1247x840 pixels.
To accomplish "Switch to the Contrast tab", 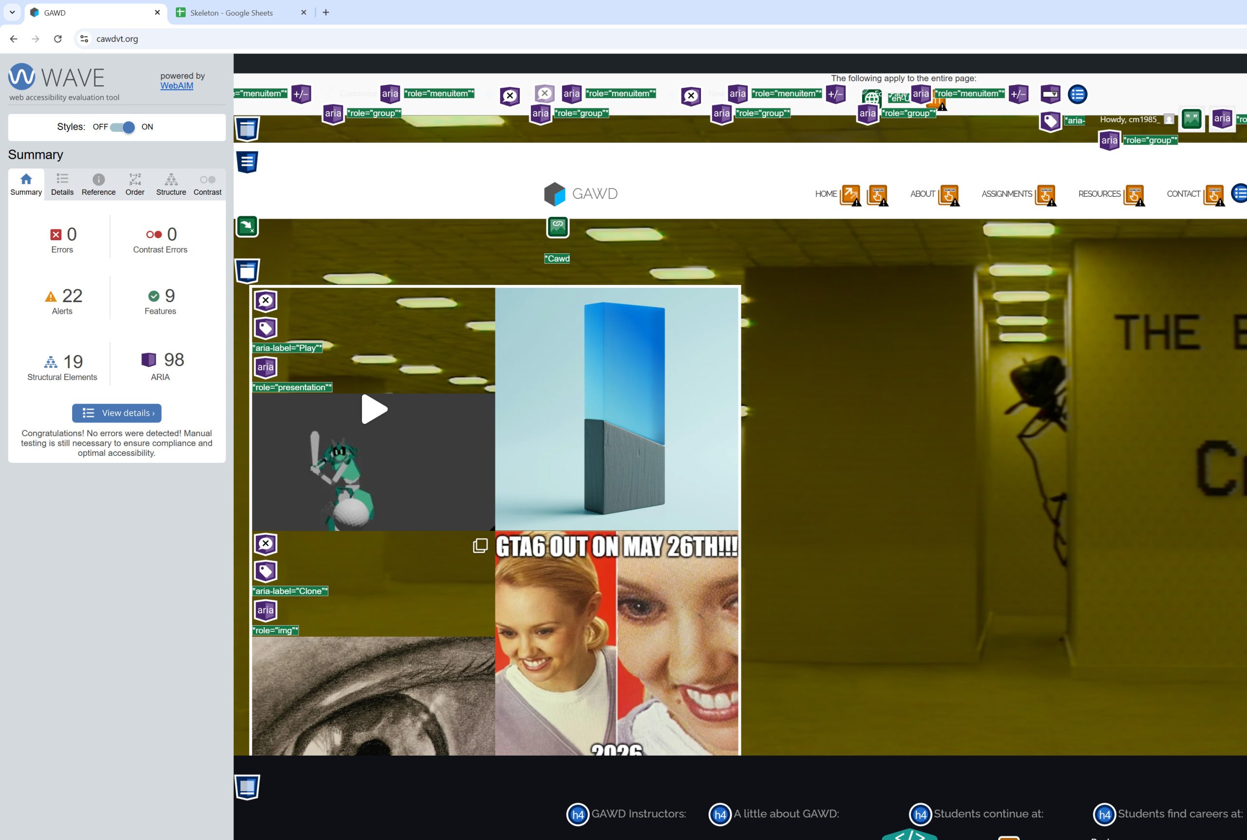I will click(207, 184).
